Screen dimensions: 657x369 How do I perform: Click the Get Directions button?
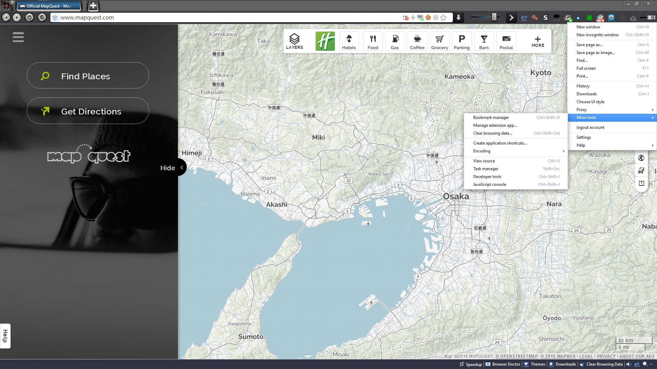(88, 111)
